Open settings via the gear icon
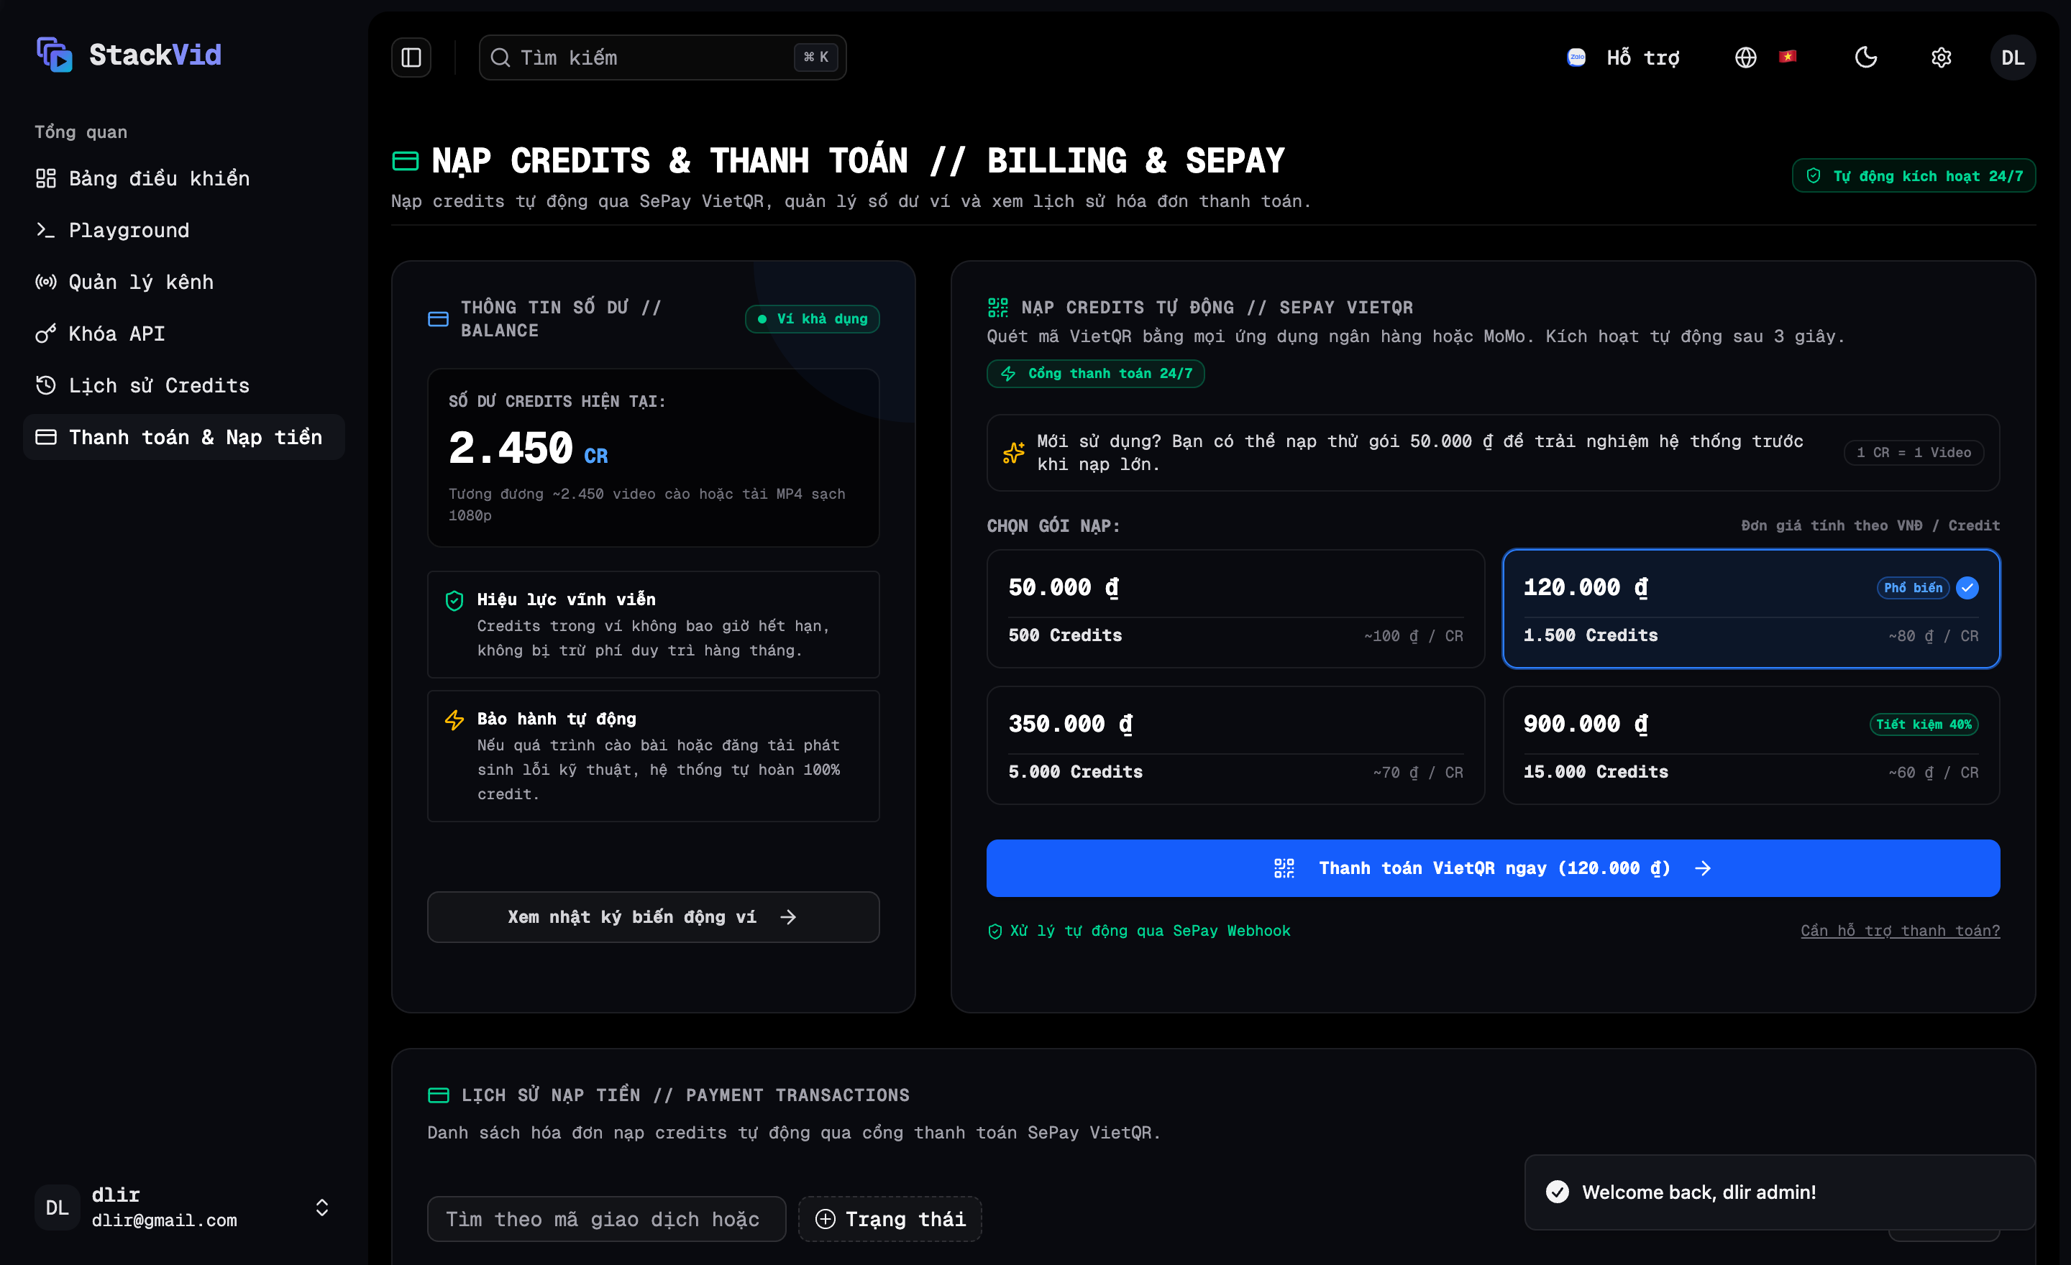 (x=1941, y=57)
